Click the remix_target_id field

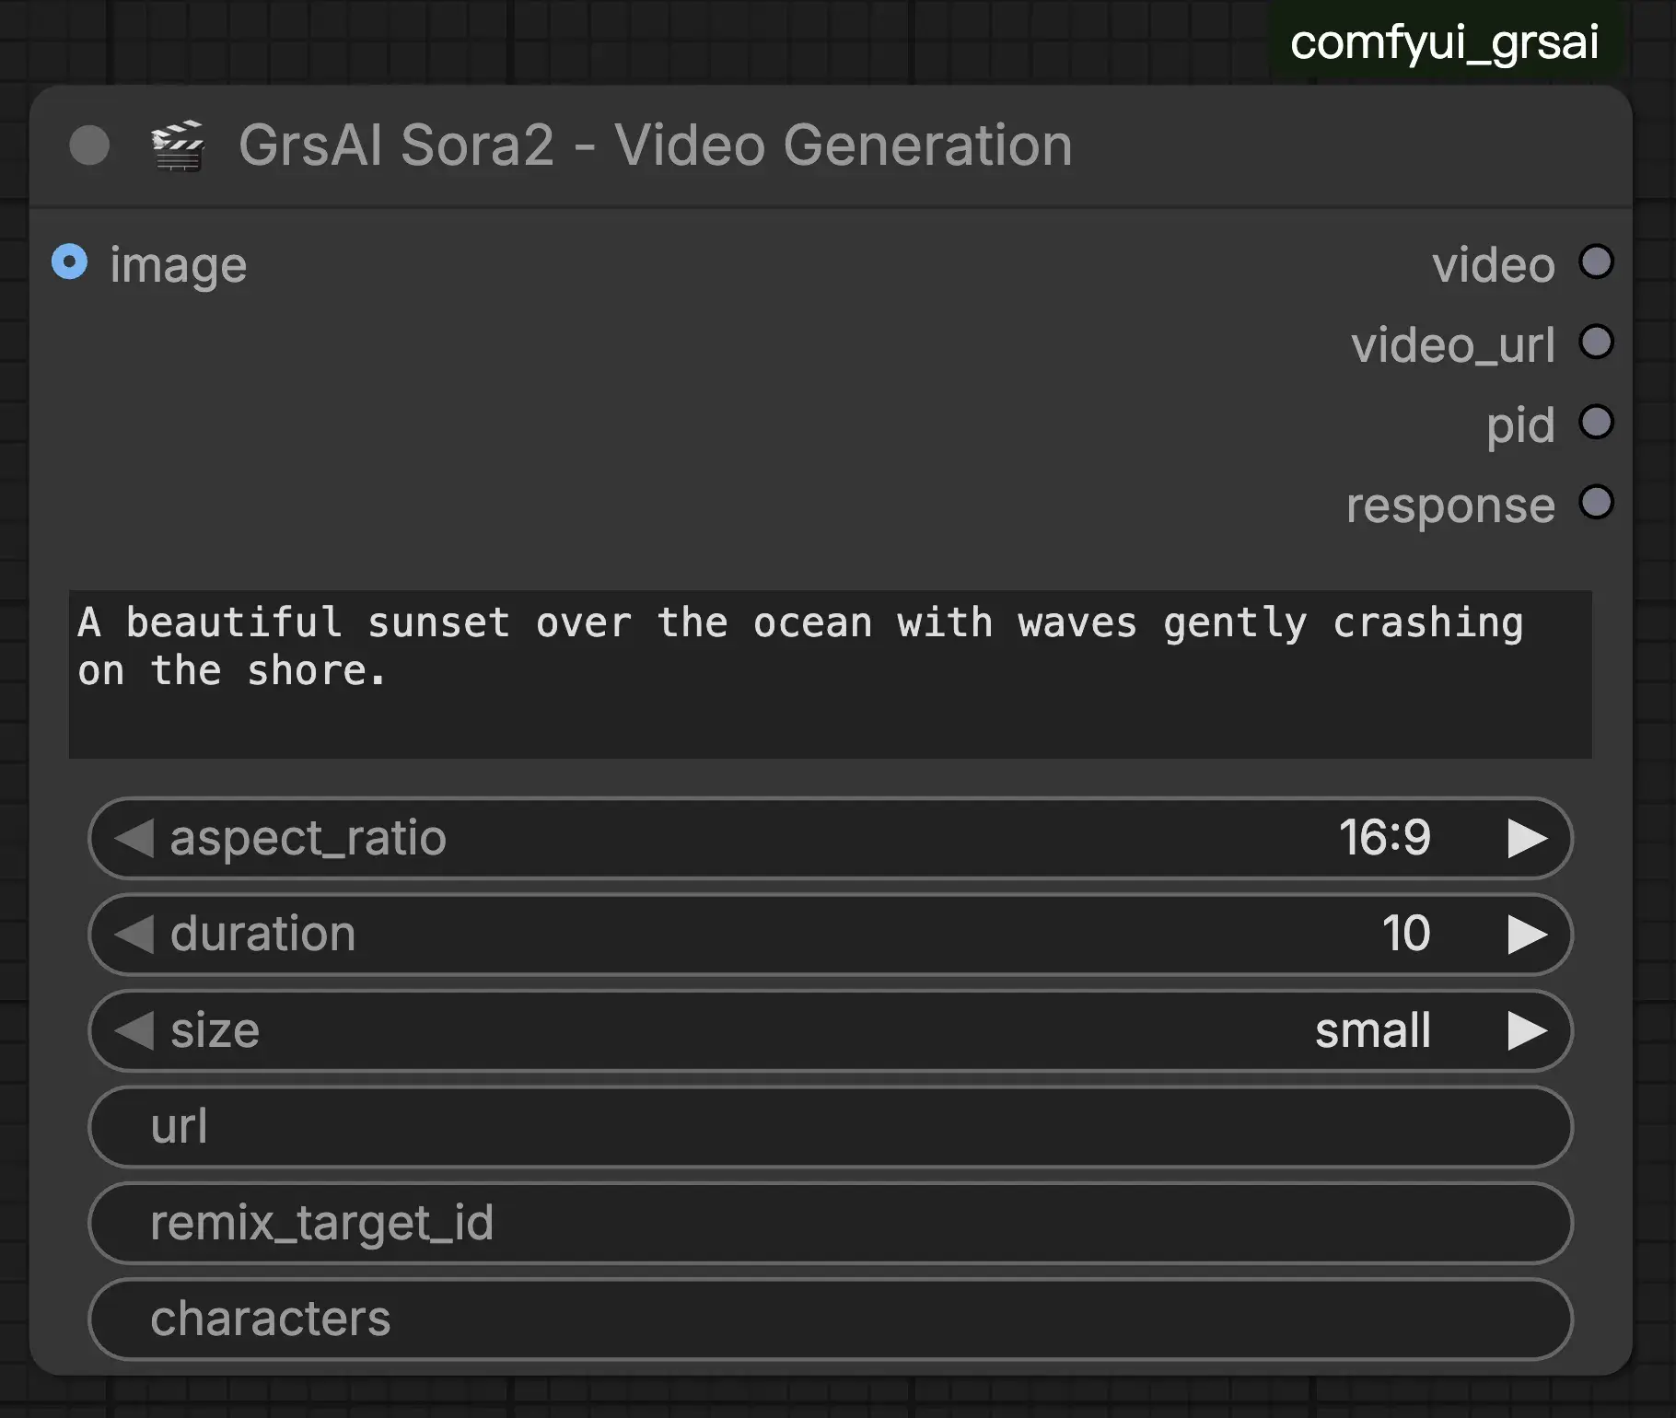click(829, 1223)
